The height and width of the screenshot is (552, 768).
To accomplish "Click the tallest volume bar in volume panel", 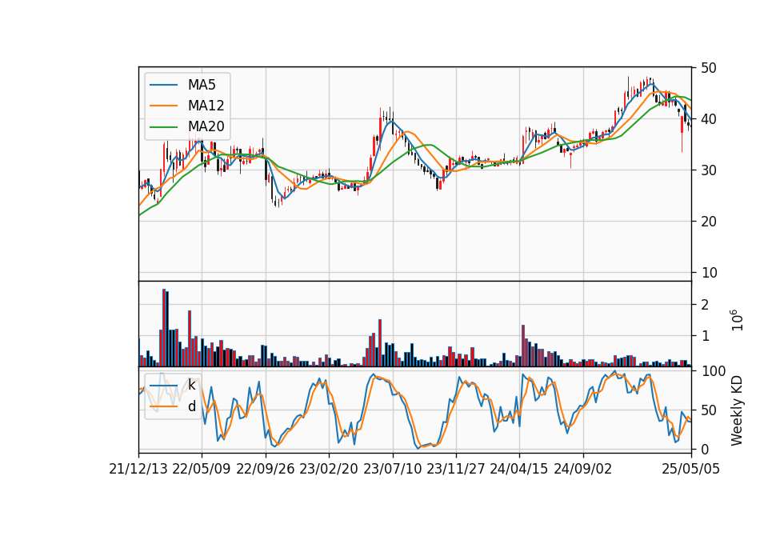I will pos(164,328).
